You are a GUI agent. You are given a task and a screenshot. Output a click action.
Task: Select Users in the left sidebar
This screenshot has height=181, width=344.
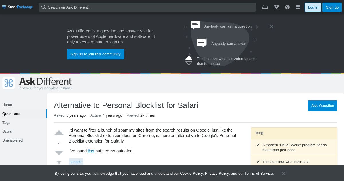tap(7, 131)
